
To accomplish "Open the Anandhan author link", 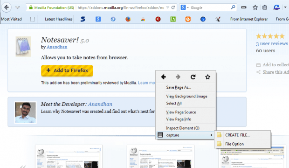I will 57,47.
